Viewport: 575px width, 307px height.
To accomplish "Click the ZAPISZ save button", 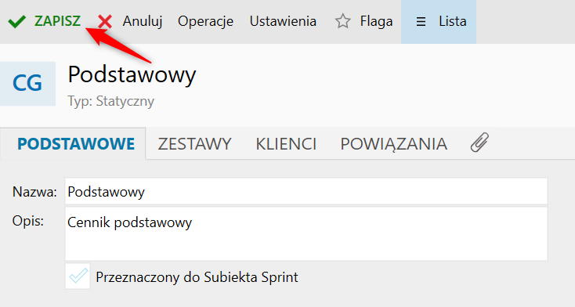I will coord(57,21).
